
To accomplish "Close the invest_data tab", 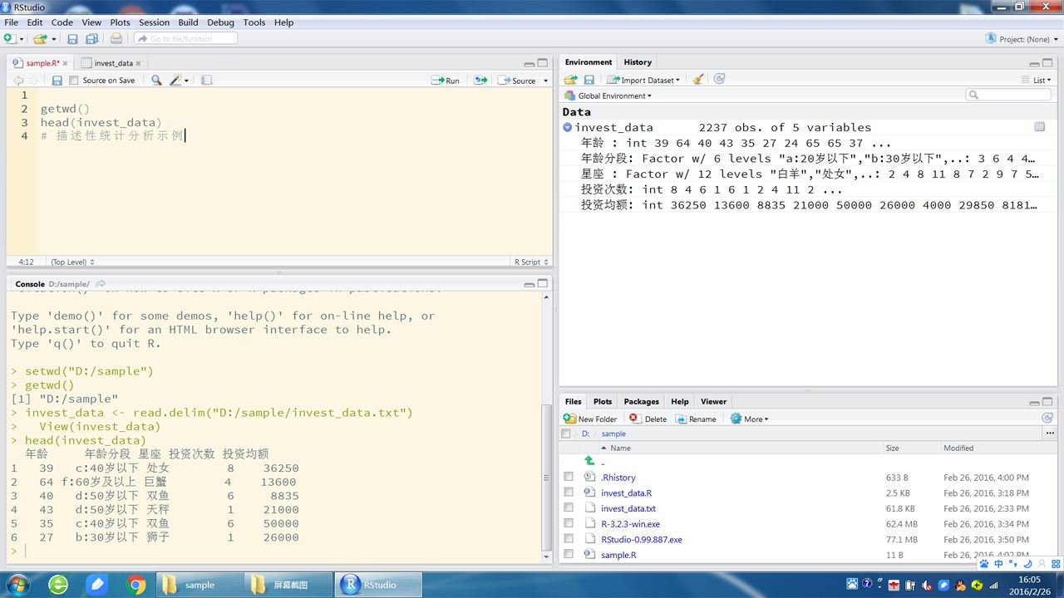I will tap(139, 63).
